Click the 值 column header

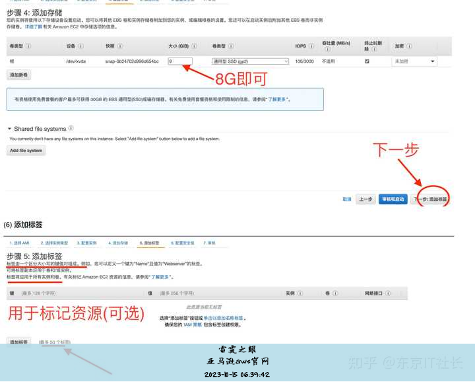pyautogui.click(x=150, y=293)
